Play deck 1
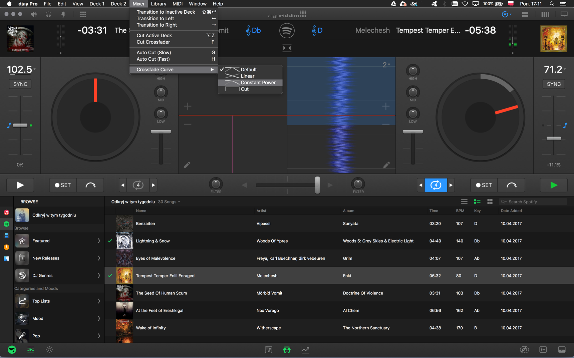The height and width of the screenshot is (358, 574). tap(20, 185)
